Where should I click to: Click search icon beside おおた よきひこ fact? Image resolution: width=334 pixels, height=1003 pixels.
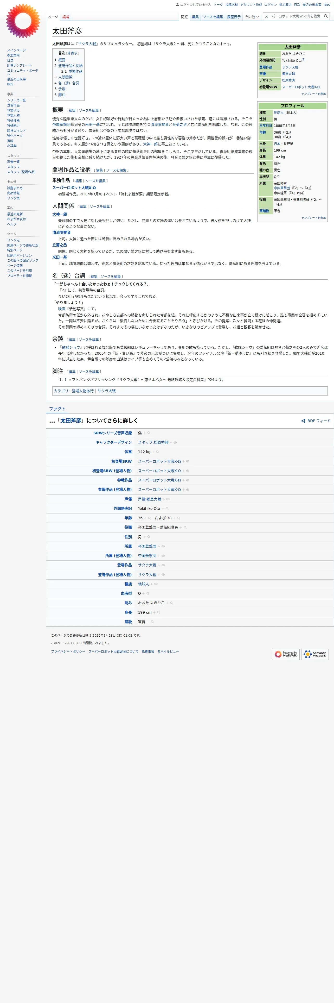[171, 603]
